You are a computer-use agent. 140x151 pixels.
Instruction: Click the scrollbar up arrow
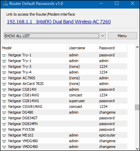click(x=137, y=47)
